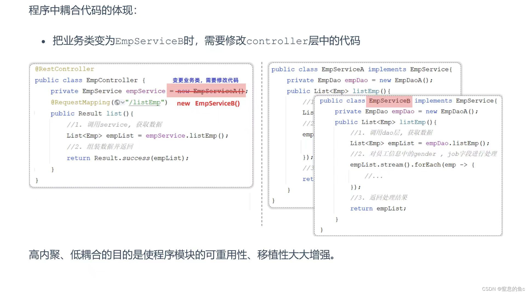Click the bullet line 把业务类变为EmpServiceB时
The height and width of the screenshot is (294, 529).
point(206,41)
